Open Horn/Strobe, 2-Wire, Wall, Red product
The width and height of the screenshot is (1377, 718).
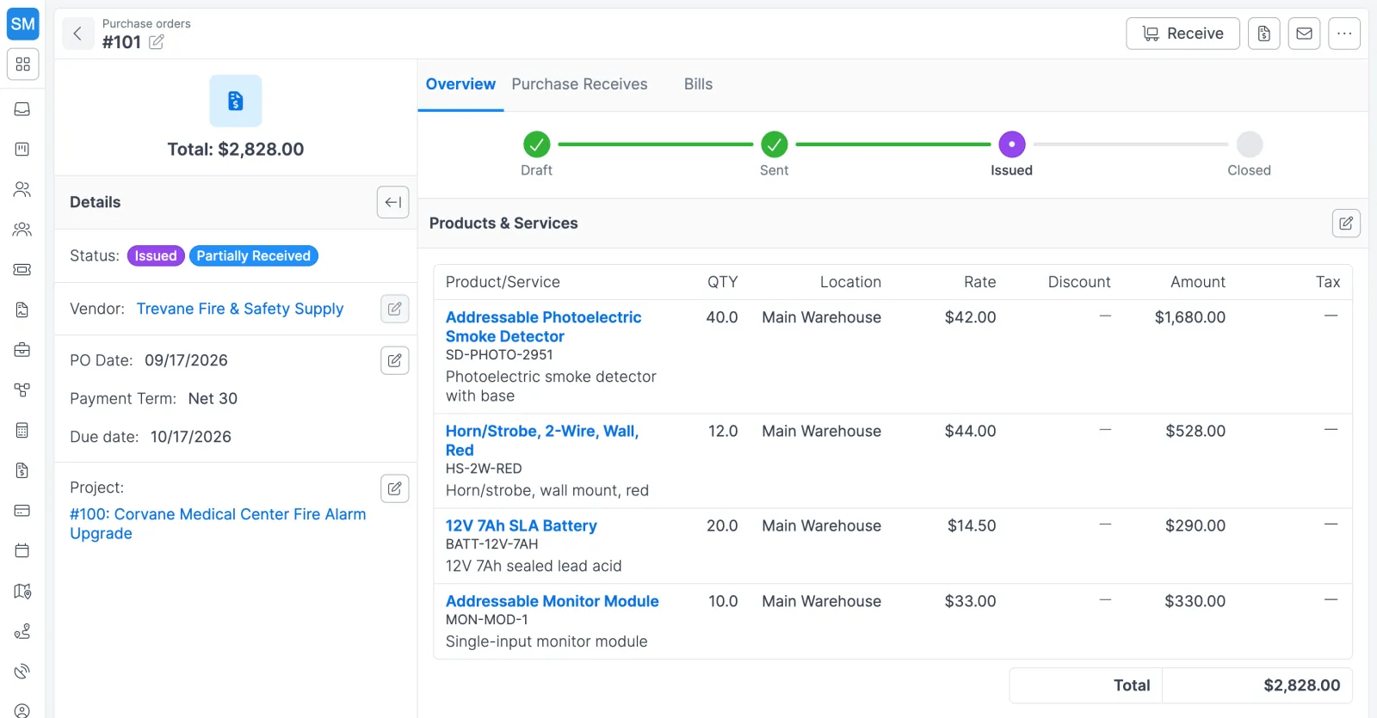coord(541,440)
